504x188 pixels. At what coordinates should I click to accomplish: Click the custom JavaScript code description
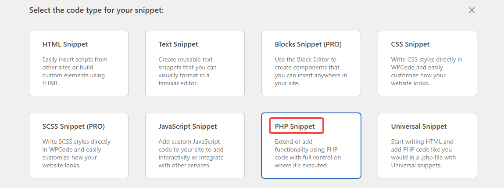click(191, 153)
